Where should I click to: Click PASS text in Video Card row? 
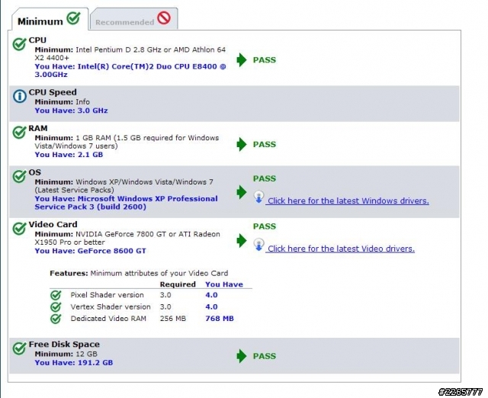click(x=265, y=226)
